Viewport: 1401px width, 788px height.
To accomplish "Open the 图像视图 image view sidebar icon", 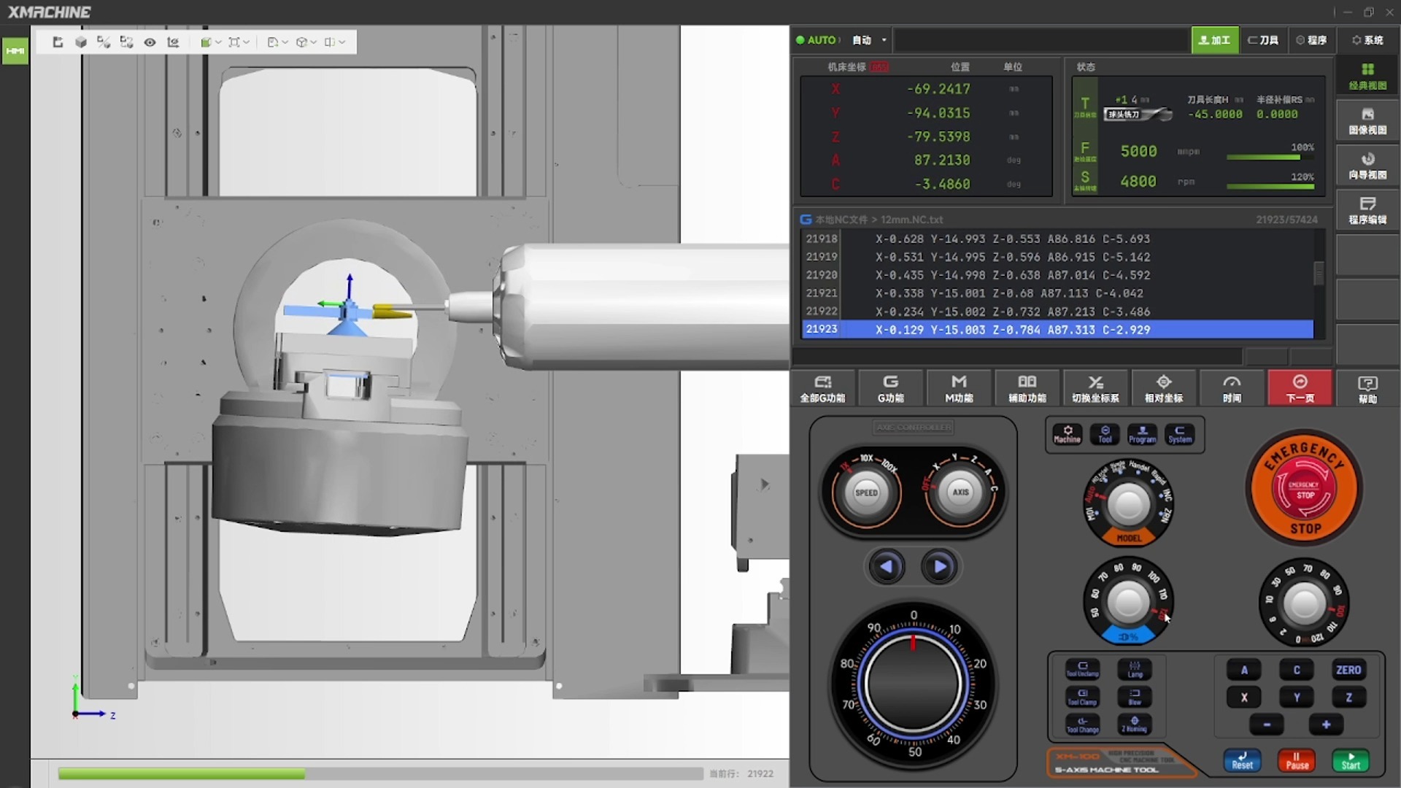I will tap(1367, 120).
